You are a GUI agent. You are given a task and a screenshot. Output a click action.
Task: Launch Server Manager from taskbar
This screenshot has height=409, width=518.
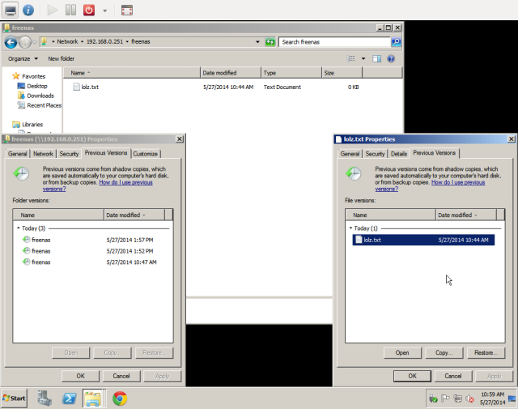tap(45, 398)
